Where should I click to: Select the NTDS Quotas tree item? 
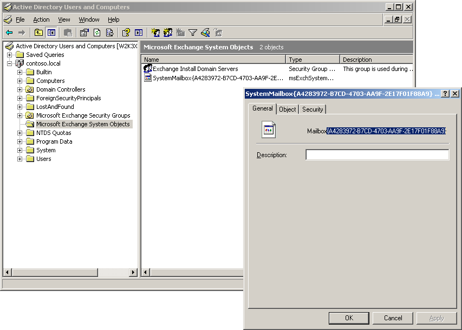[54, 133]
